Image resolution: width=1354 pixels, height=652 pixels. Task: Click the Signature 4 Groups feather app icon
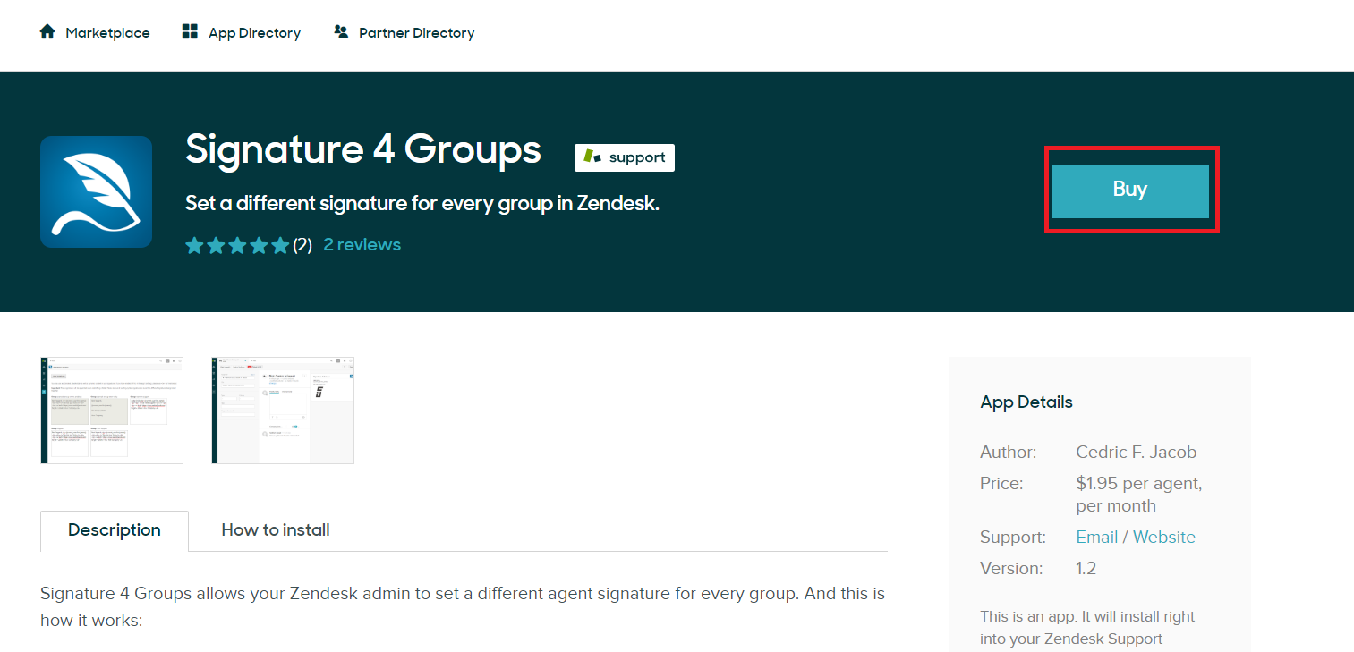(x=96, y=191)
